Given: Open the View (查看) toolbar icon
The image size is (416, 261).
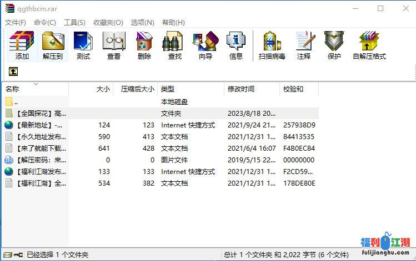Looking at the screenshot, I should coord(114,45).
